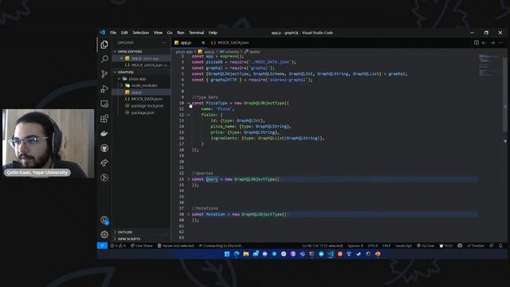Click the UTF-8 encoding in status bar
This screenshot has height=287, width=510.
tap(372, 246)
